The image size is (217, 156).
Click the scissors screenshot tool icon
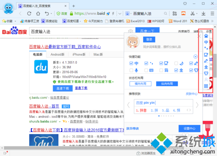[x=192, y=13]
